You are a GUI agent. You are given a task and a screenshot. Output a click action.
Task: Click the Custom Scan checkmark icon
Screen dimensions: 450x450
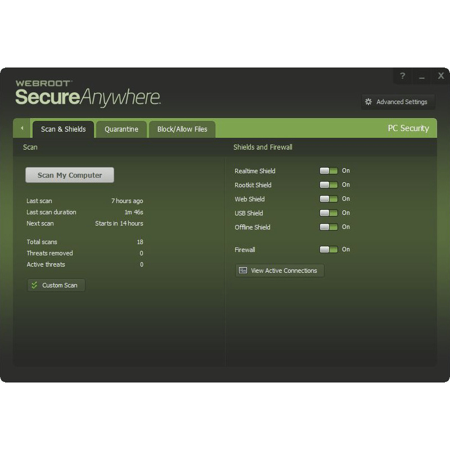34,285
